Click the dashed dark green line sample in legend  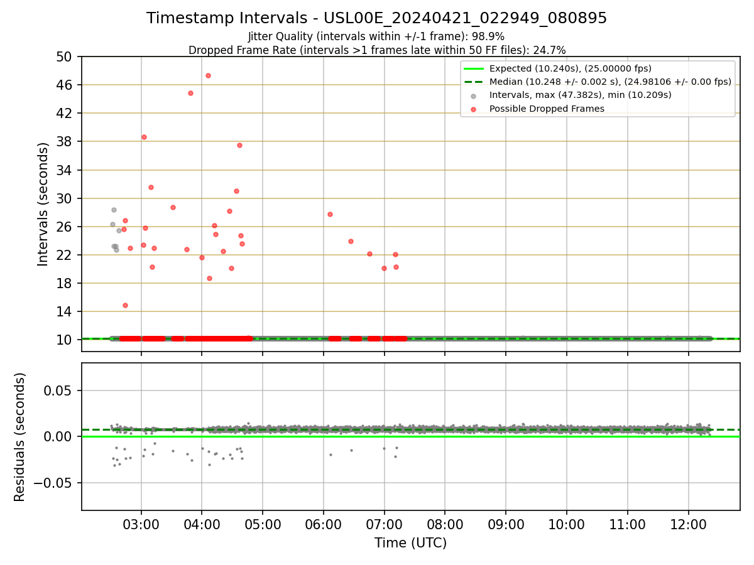tap(473, 82)
